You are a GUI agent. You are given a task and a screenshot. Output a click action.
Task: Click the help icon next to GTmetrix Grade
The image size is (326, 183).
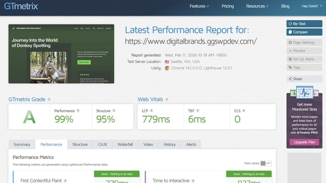pyautogui.click(x=49, y=99)
